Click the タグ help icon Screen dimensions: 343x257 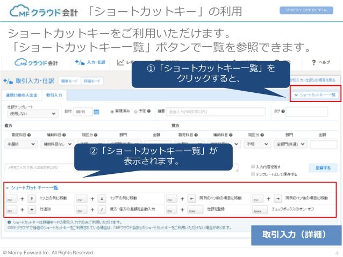coord(283,111)
